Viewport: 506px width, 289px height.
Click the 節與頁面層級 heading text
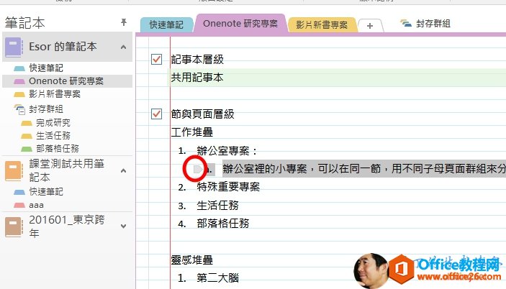[202, 114]
